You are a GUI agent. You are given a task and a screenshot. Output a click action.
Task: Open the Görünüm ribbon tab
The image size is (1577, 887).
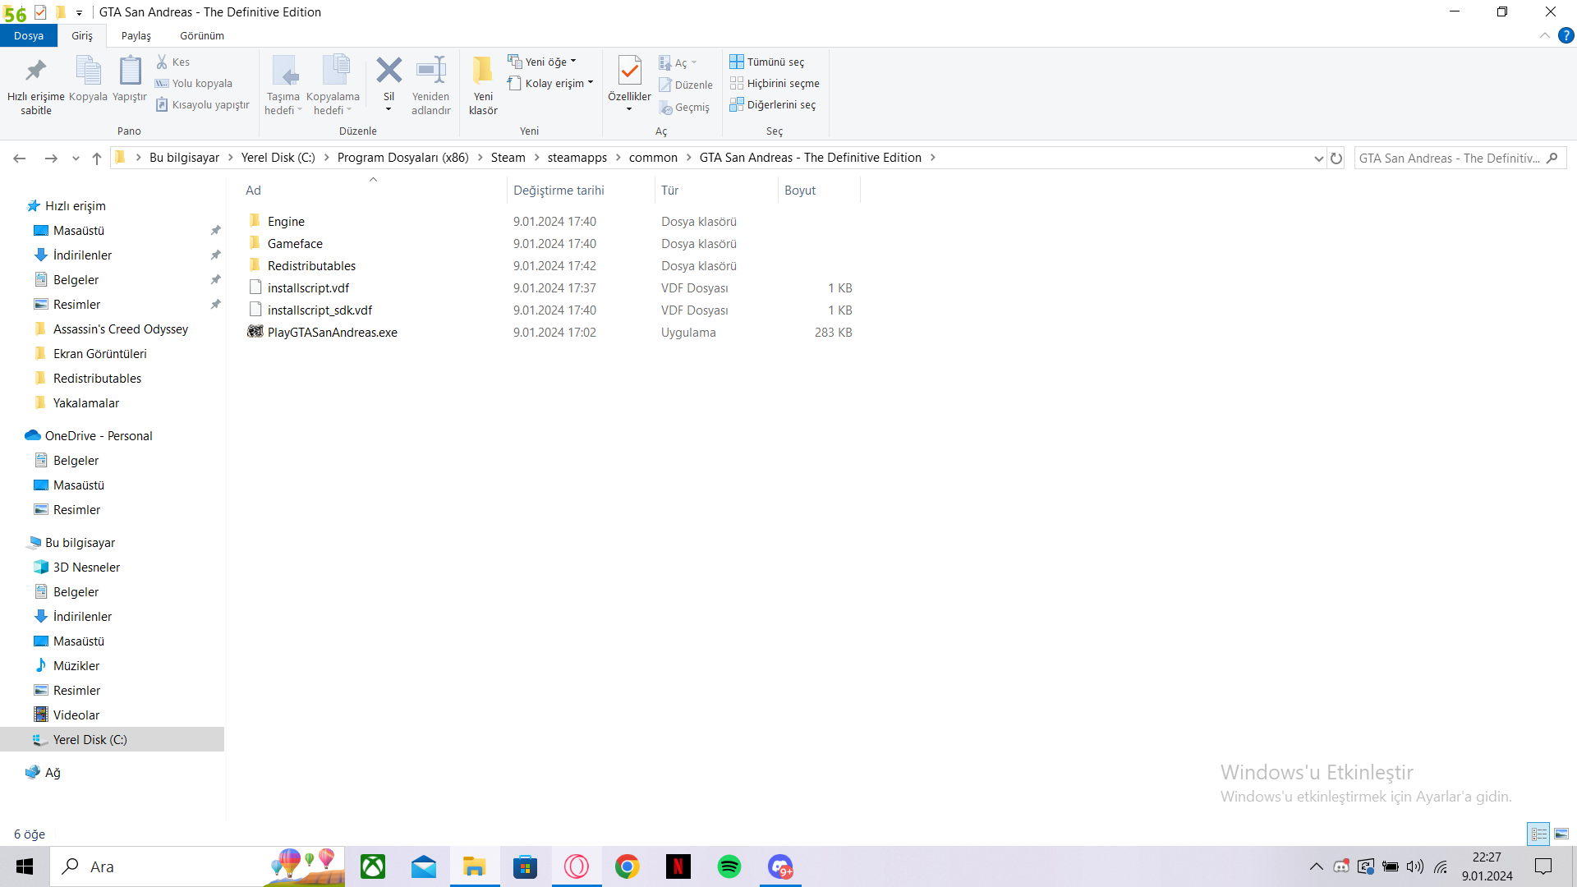[x=202, y=35]
